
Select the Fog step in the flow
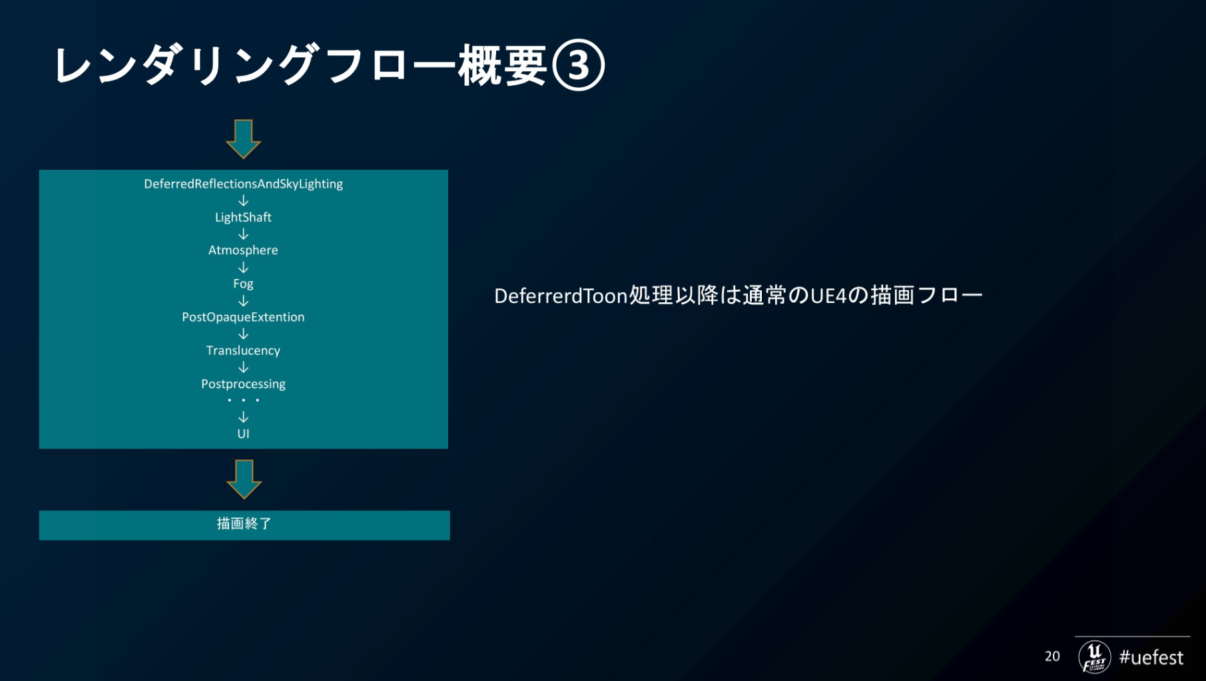point(243,284)
